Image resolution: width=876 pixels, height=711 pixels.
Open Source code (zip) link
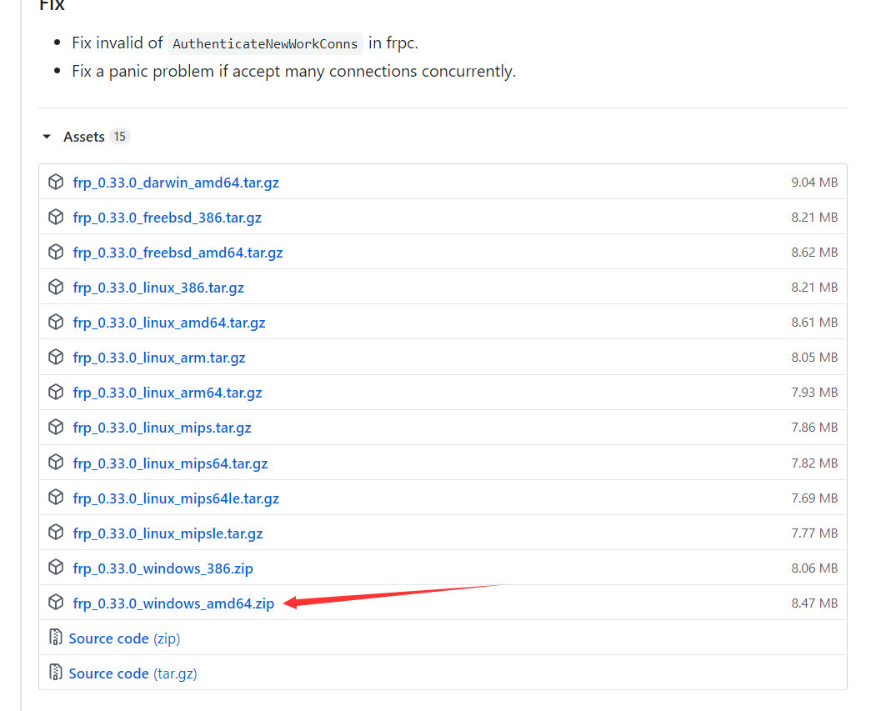click(124, 638)
